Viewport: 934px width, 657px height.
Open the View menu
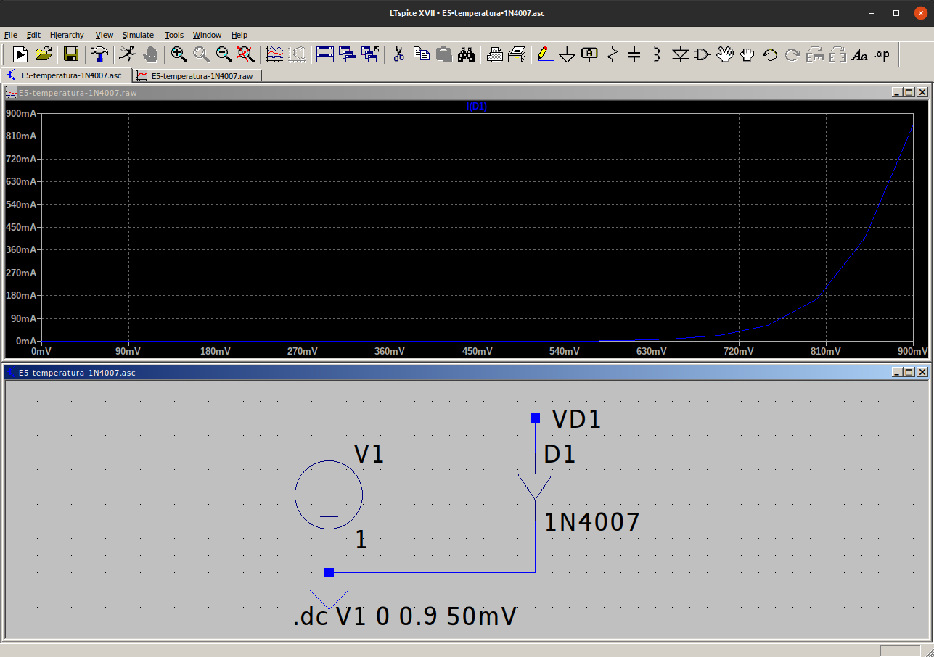click(105, 35)
